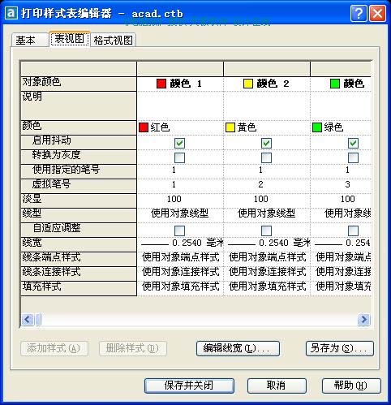Click the 淡显 value 100 for 颜色 2
Image resolution: width=391 pixels, height=405 pixels.
click(261, 200)
